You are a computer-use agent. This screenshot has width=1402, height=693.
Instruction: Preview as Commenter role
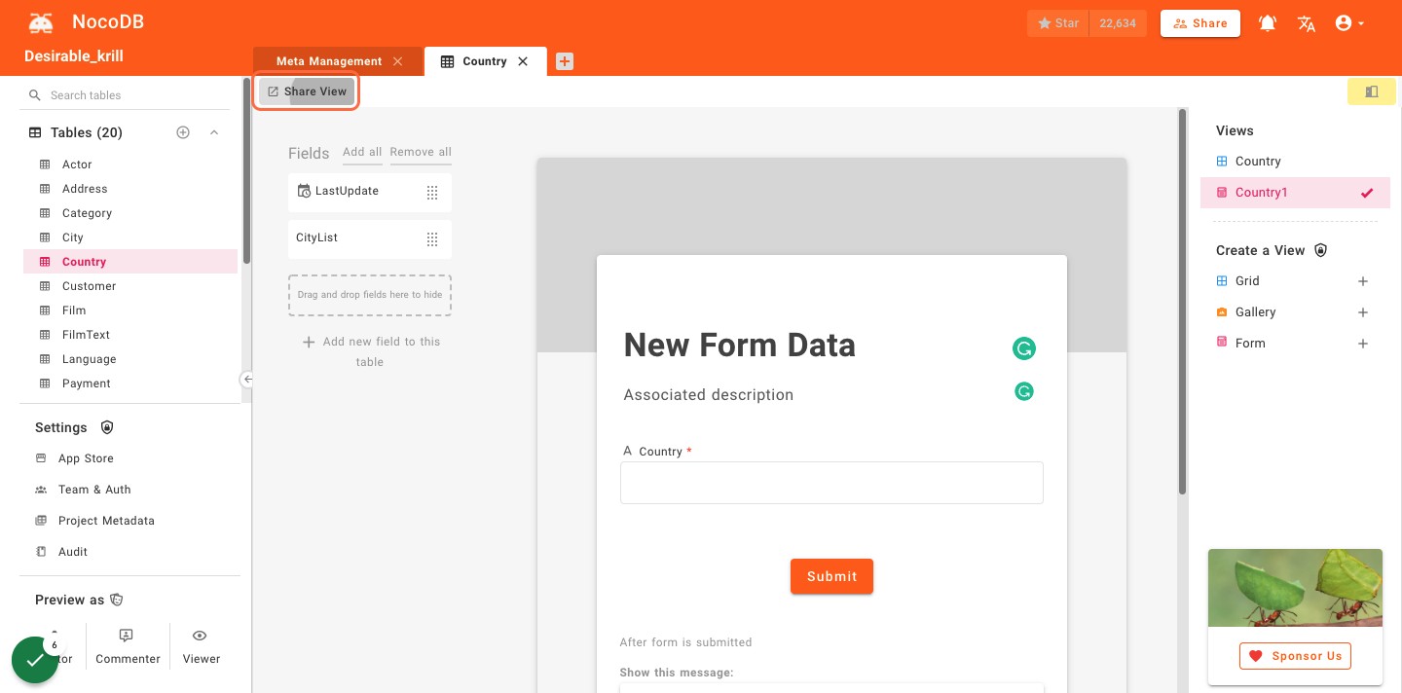(128, 646)
